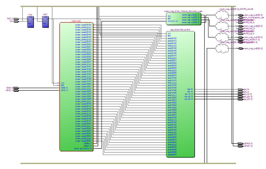Screen dimensions: 266x169
Task: Select the CLK input pin at left edge
Action: click(x=16, y=21)
